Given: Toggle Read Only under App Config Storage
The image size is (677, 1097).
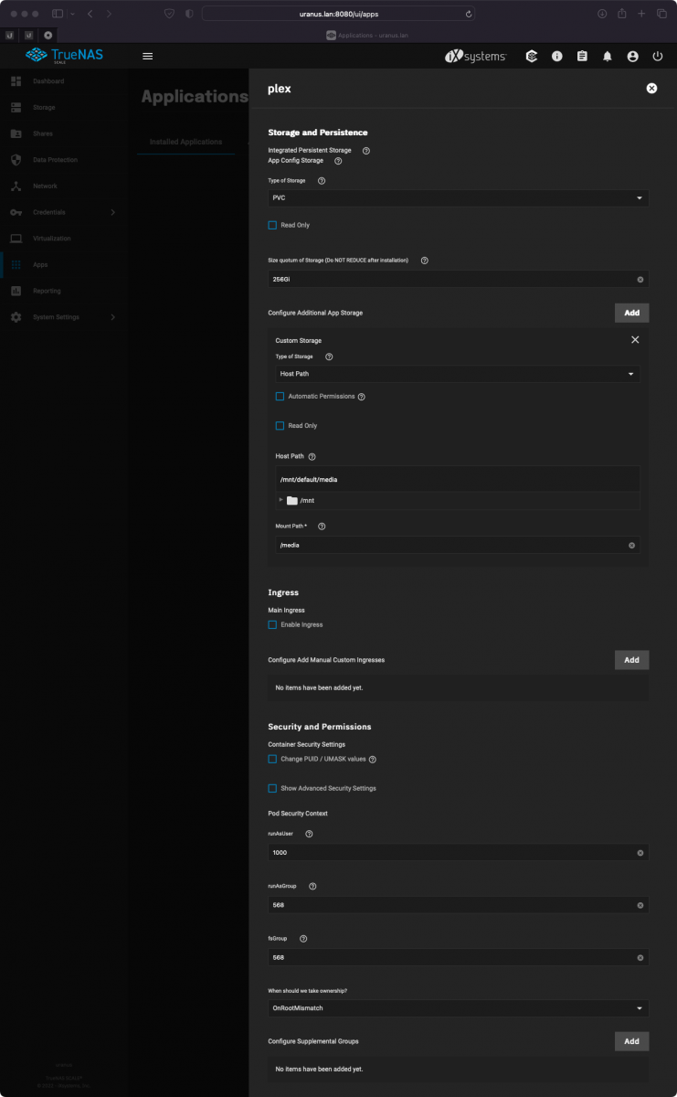Looking at the screenshot, I should tap(272, 225).
